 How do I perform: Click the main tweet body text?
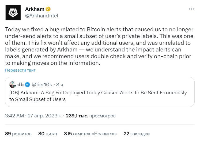point(99,46)
